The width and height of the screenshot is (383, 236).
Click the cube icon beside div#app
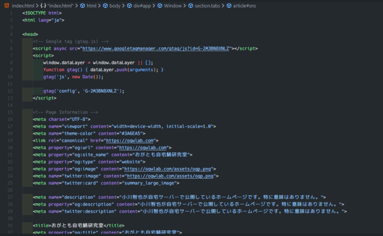pyautogui.click(x=130, y=5)
